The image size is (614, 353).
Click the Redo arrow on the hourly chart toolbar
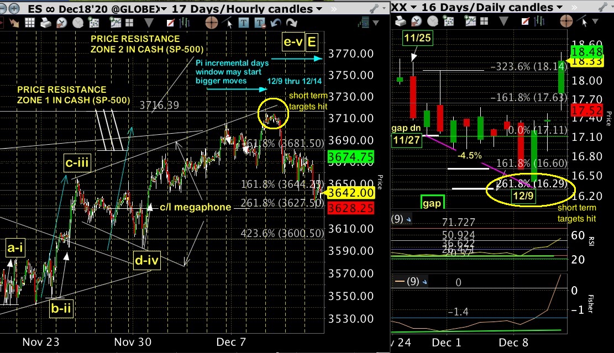point(291,22)
